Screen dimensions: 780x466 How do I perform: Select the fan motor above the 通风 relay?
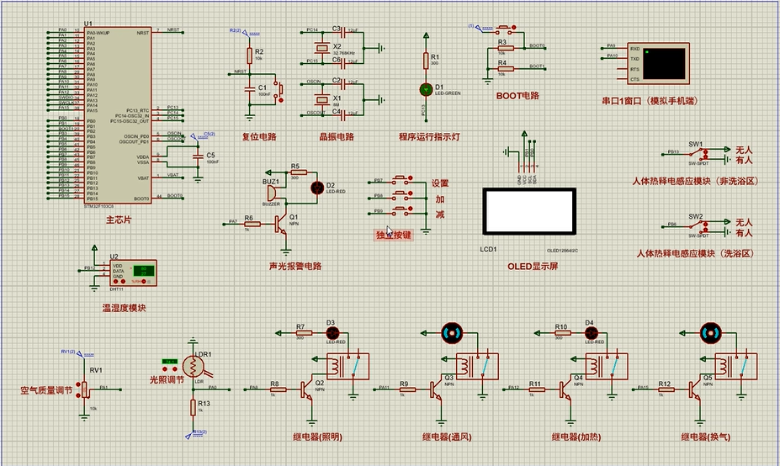pos(452,333)
